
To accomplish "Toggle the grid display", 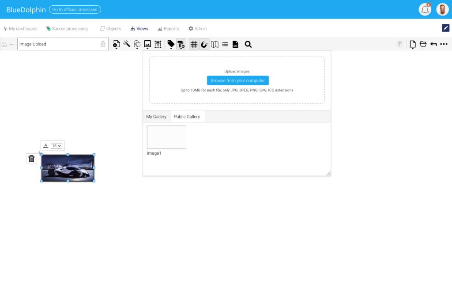I will 194,44.
